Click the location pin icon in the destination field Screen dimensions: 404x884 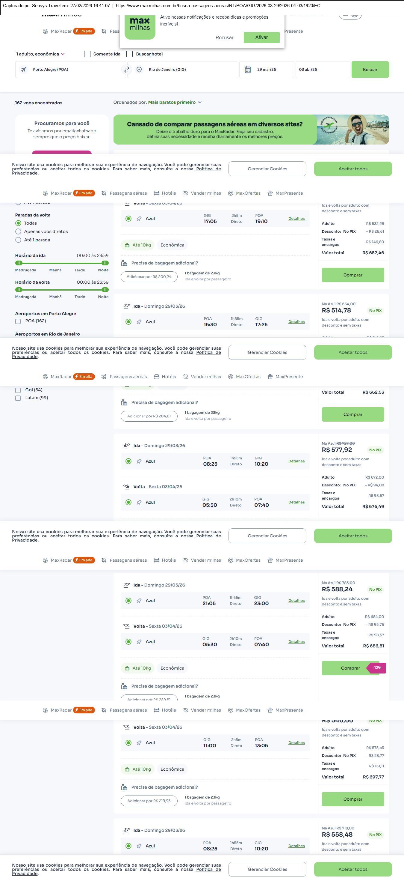tap(139, 70)
